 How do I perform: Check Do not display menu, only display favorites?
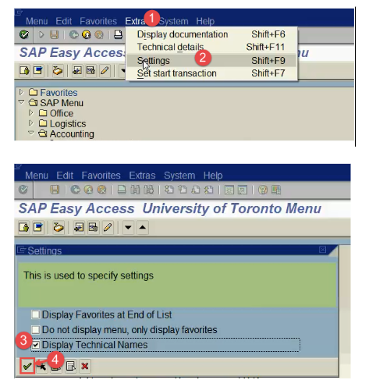pyautogui.click(x=35, y=330)
